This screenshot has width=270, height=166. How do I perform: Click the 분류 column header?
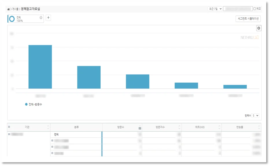coord(76,127)
